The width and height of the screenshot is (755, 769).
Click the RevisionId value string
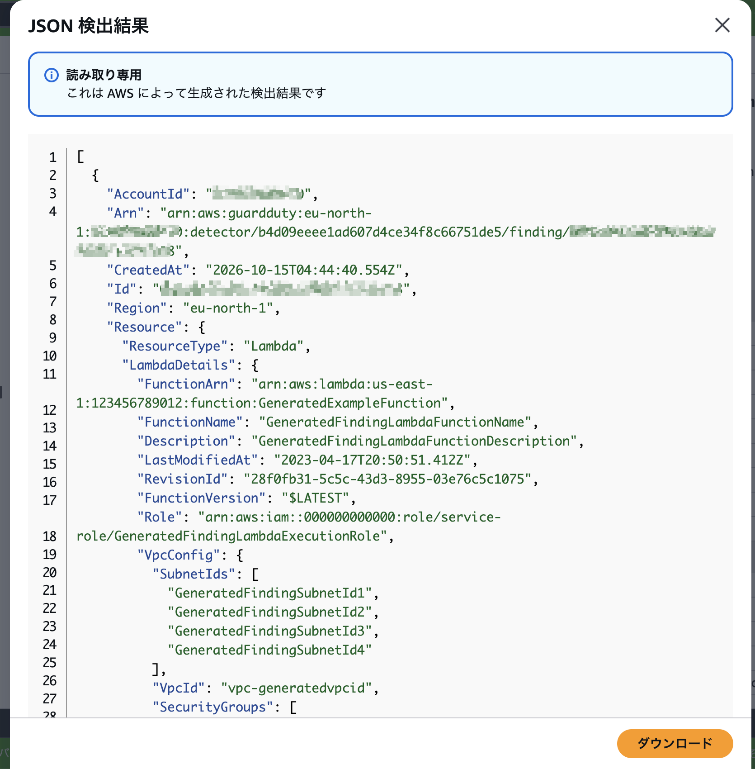point(387,479)
